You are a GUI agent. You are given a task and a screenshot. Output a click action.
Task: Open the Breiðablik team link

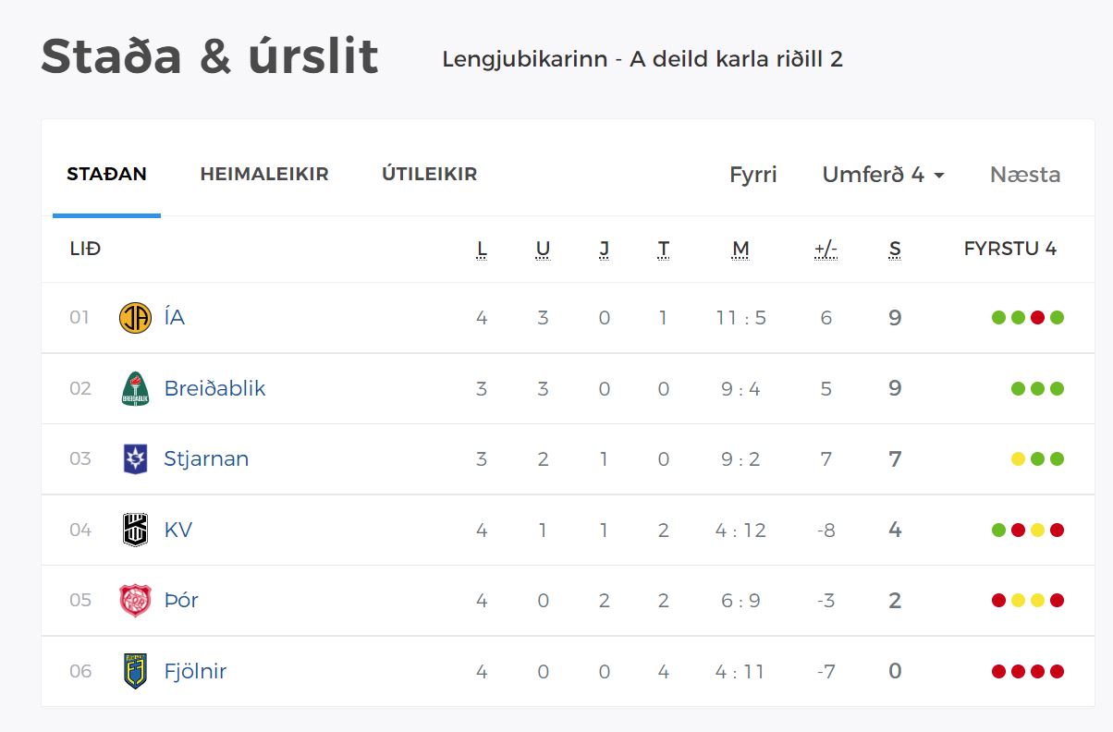(214, 388)
